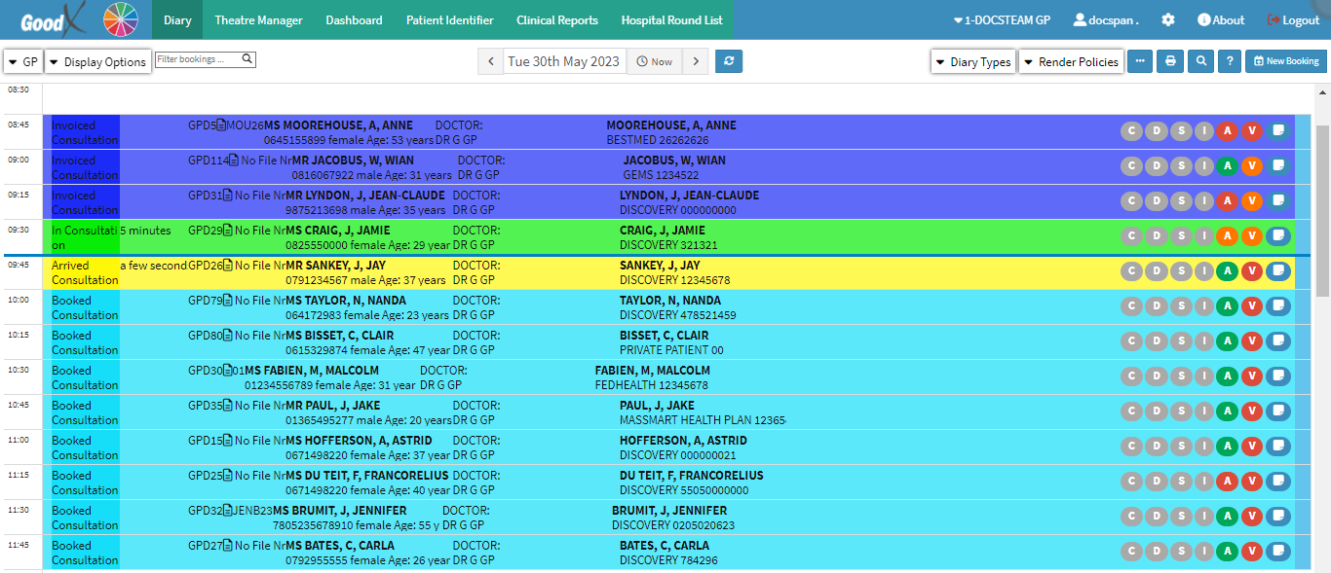Click the New Booking button
The width and height of the screenshot is (1331, 573).
tap(1285, 61)
